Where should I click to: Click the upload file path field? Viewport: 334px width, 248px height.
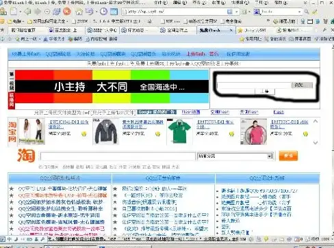click(x=254, y=85)
